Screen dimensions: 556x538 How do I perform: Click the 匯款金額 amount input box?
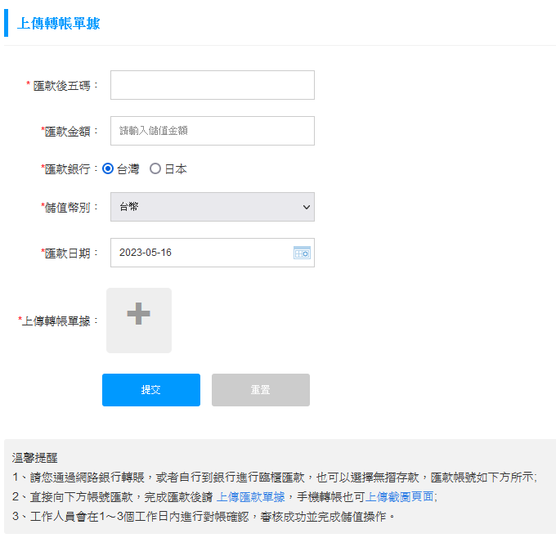click(213, 131)
